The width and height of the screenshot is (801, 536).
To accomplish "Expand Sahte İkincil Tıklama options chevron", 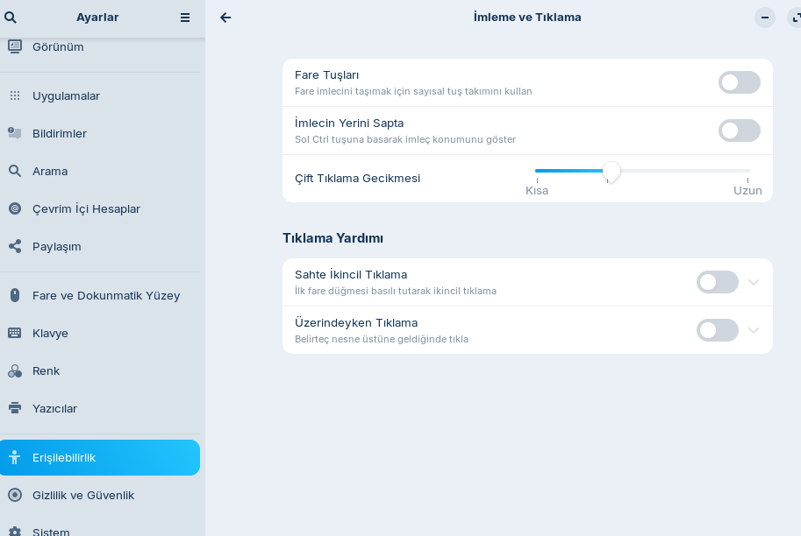I will tap(754, 282).
